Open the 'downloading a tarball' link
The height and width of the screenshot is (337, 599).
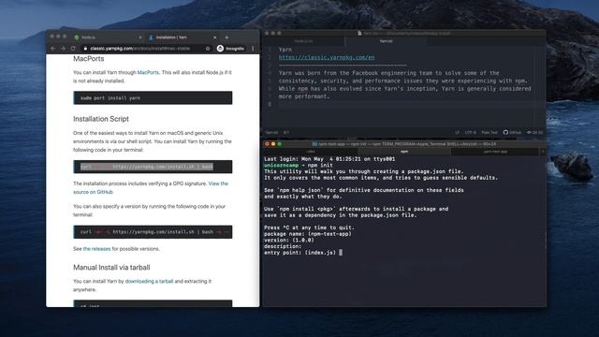149,281
